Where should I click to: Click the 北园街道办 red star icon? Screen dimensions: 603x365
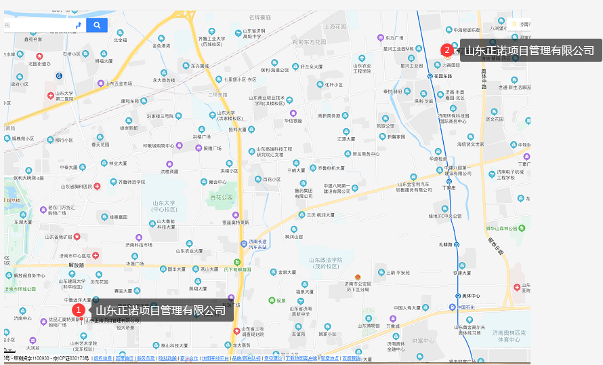point(39,56)
